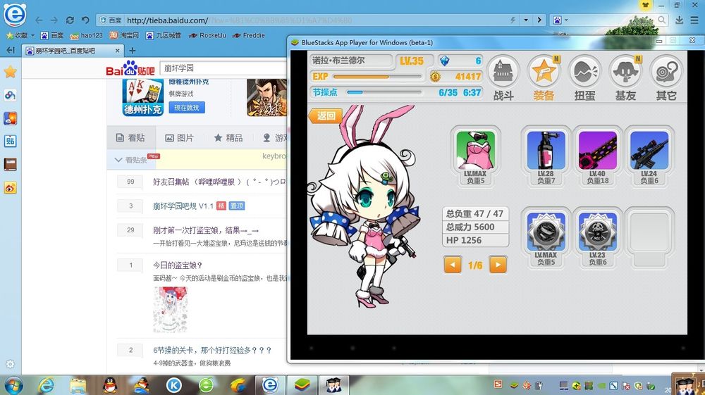Open the address bar dropdown arrow

526,20
